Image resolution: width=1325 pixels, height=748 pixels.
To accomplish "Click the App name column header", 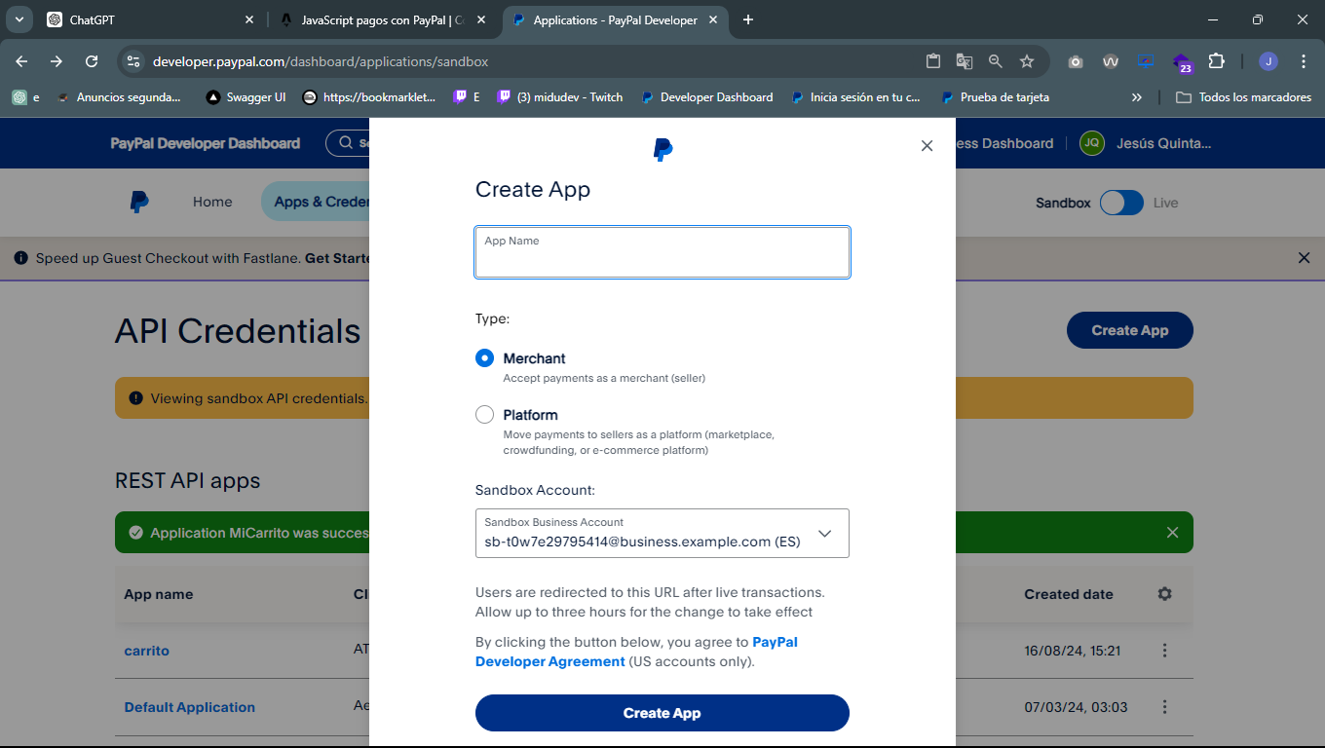I will click(159, 594).
